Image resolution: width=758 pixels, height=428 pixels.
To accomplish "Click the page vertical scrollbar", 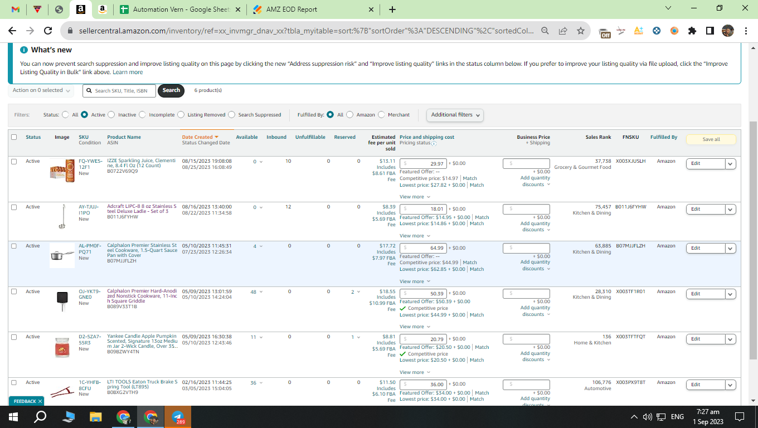I will tap(753, 240).
